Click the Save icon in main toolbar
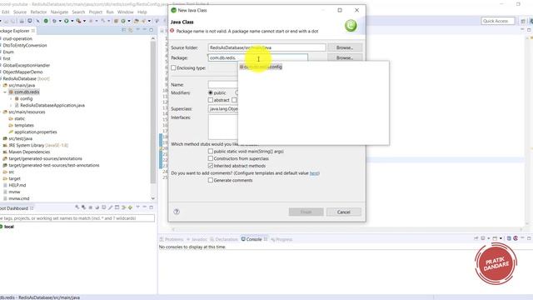 coord(7,21)
